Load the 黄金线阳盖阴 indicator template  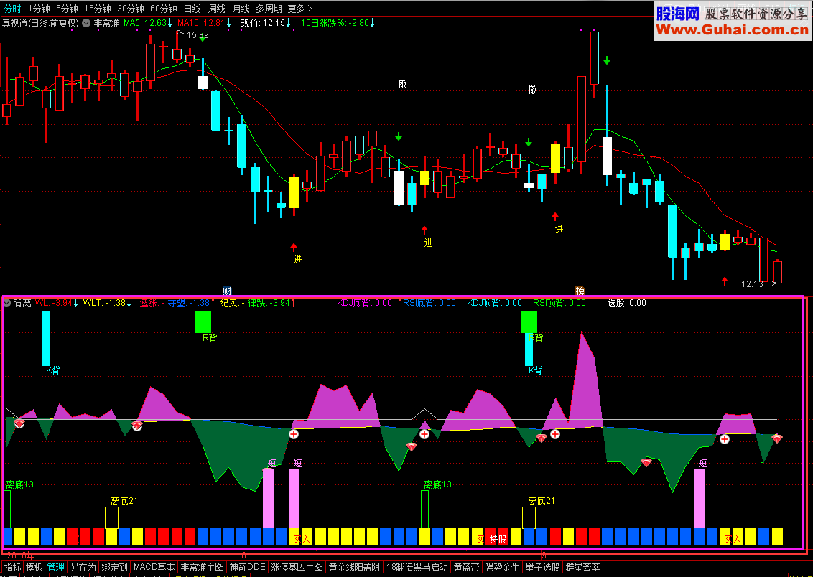[x=354, y=567]
